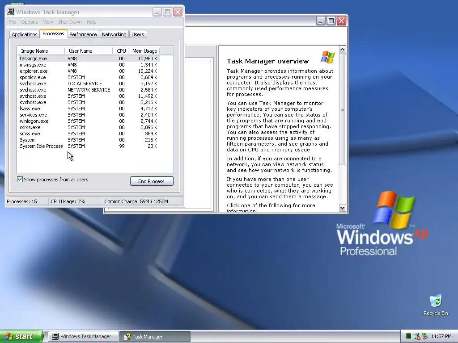458x343 pixels.
Task: Select the taskmgr.exe process row
Action: point(89,59)
